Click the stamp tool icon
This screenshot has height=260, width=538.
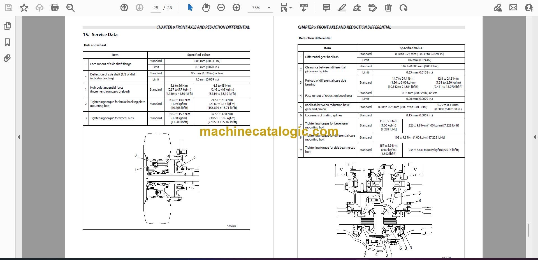tap(373, 8)
